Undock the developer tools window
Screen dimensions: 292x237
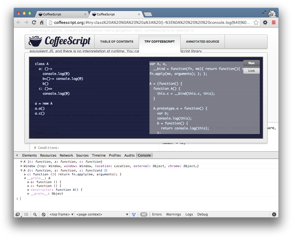pos(18,214)
